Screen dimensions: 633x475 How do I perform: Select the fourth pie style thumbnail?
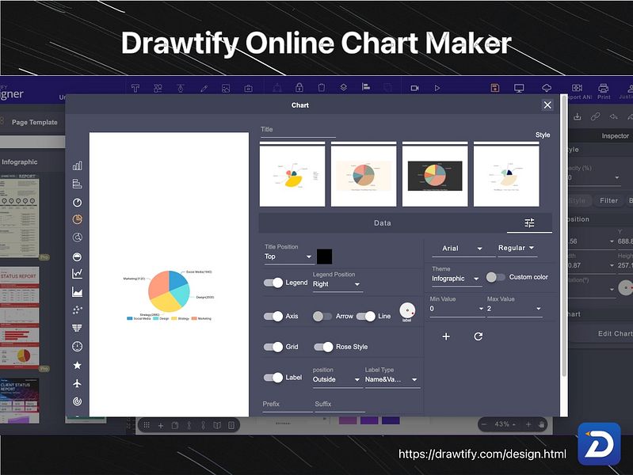[506, 176]
